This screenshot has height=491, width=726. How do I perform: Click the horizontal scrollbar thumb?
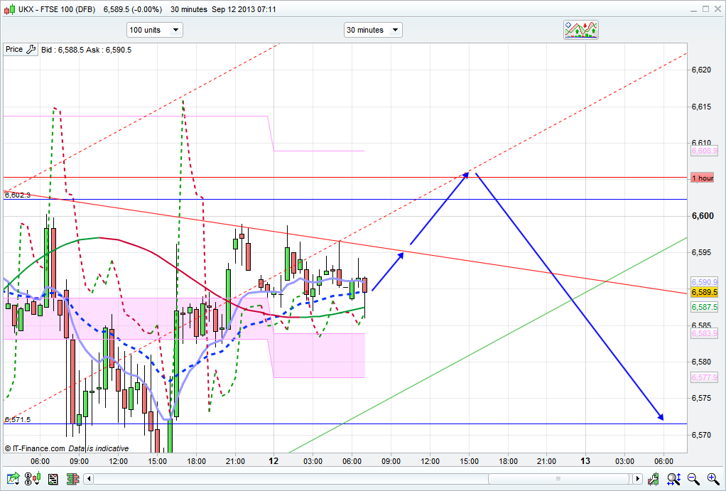pyautogui.click(x=558, y=478)
